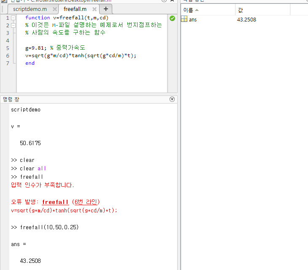Click the green code analyzer status icon

pos(172,19)
